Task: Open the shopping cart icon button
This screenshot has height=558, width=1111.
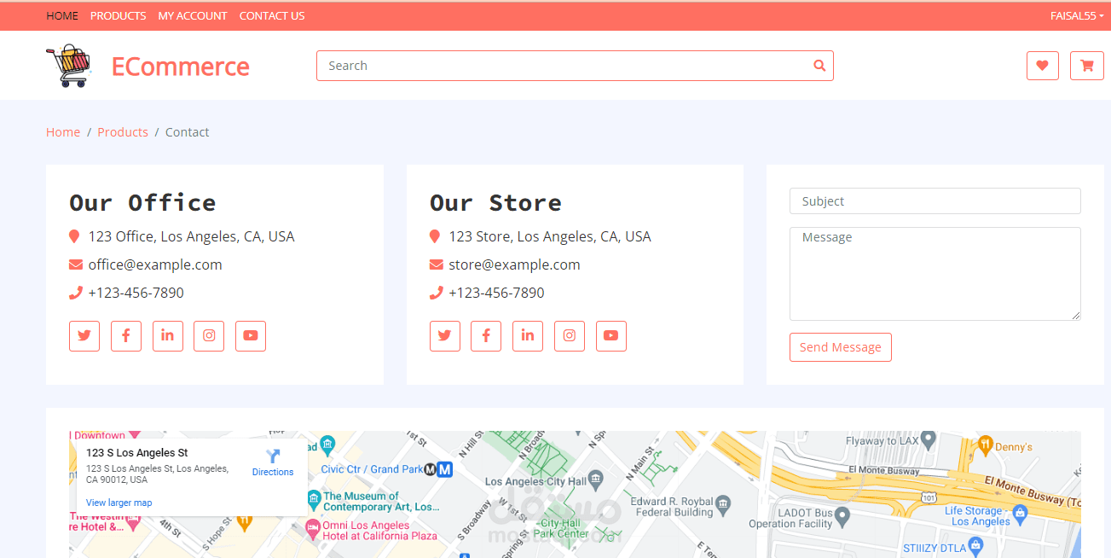Action: point(1086,66)
